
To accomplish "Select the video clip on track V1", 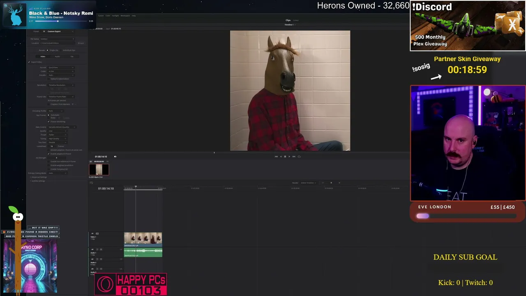I will [x=143, y=240].
